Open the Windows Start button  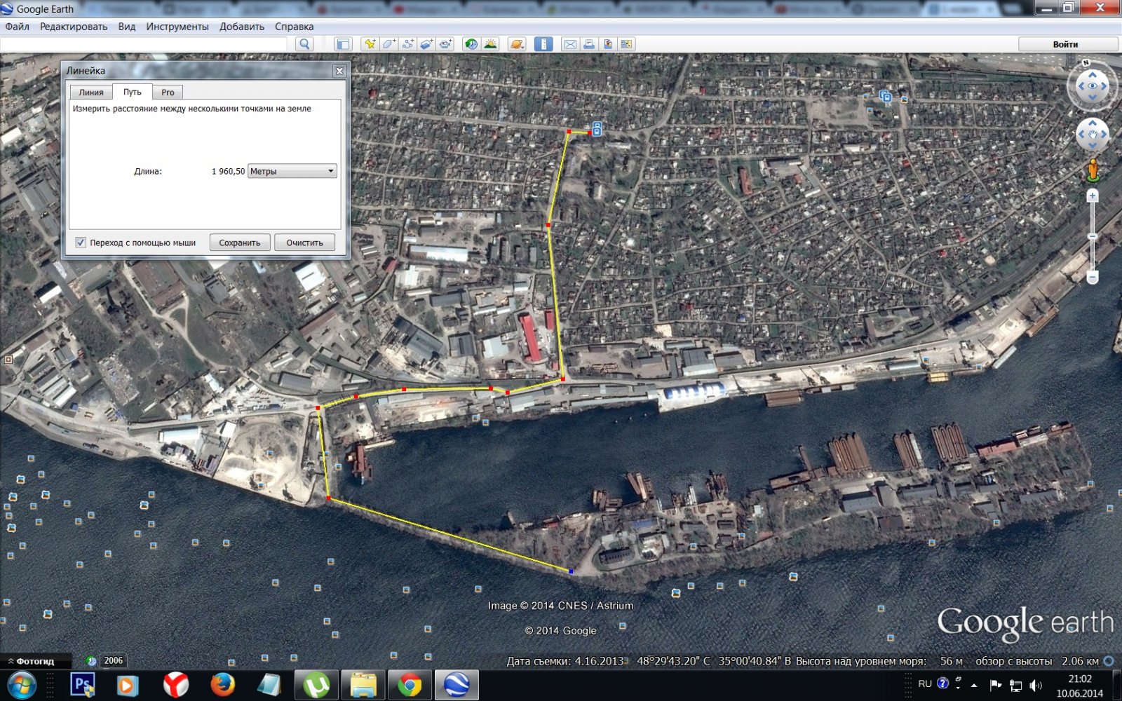(21, 685)
